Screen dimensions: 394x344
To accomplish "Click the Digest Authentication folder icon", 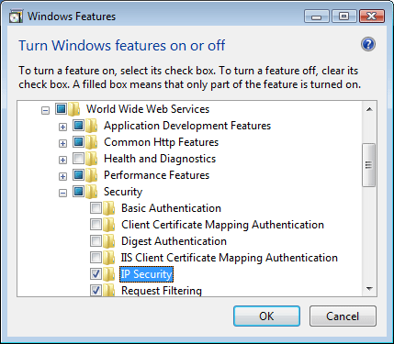I will coord(108,241).
